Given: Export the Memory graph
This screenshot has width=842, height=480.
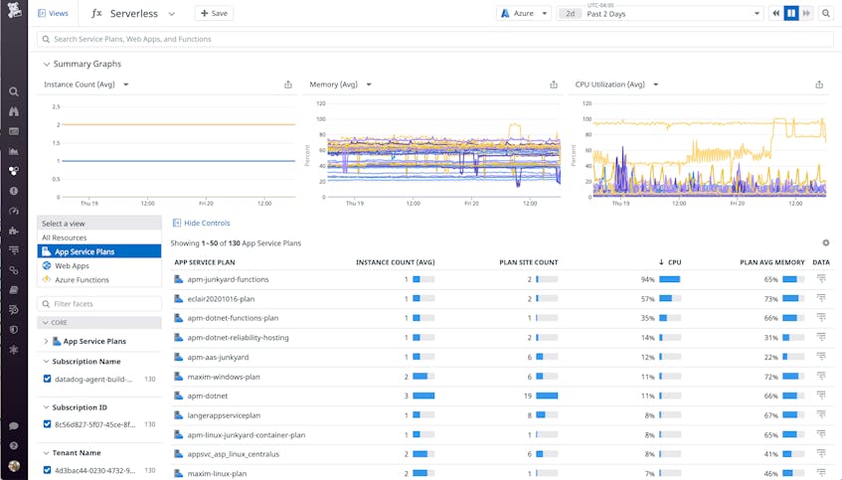Looking at the screenshot, I should tap(554, 84).
